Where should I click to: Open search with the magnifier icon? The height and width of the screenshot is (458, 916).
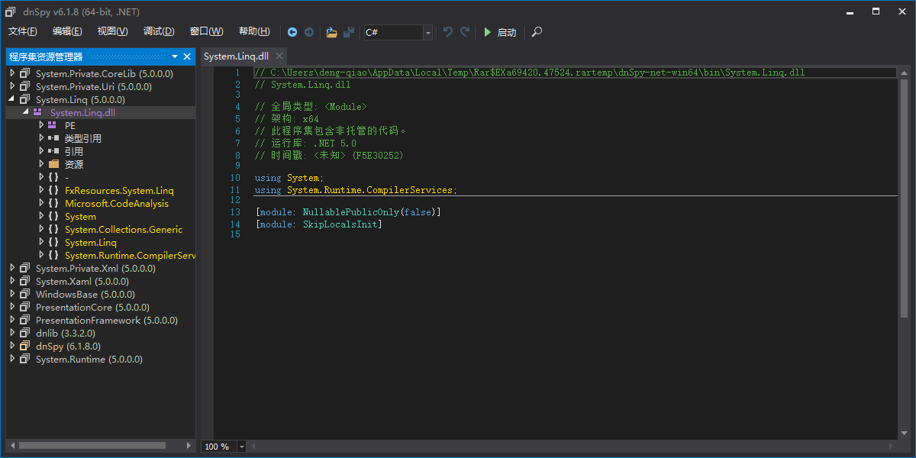537,32
